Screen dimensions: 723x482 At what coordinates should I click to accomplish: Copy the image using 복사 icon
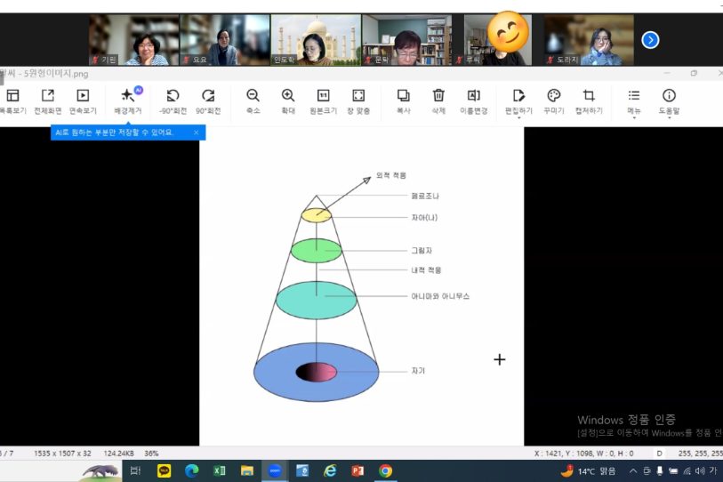(403, 96)
